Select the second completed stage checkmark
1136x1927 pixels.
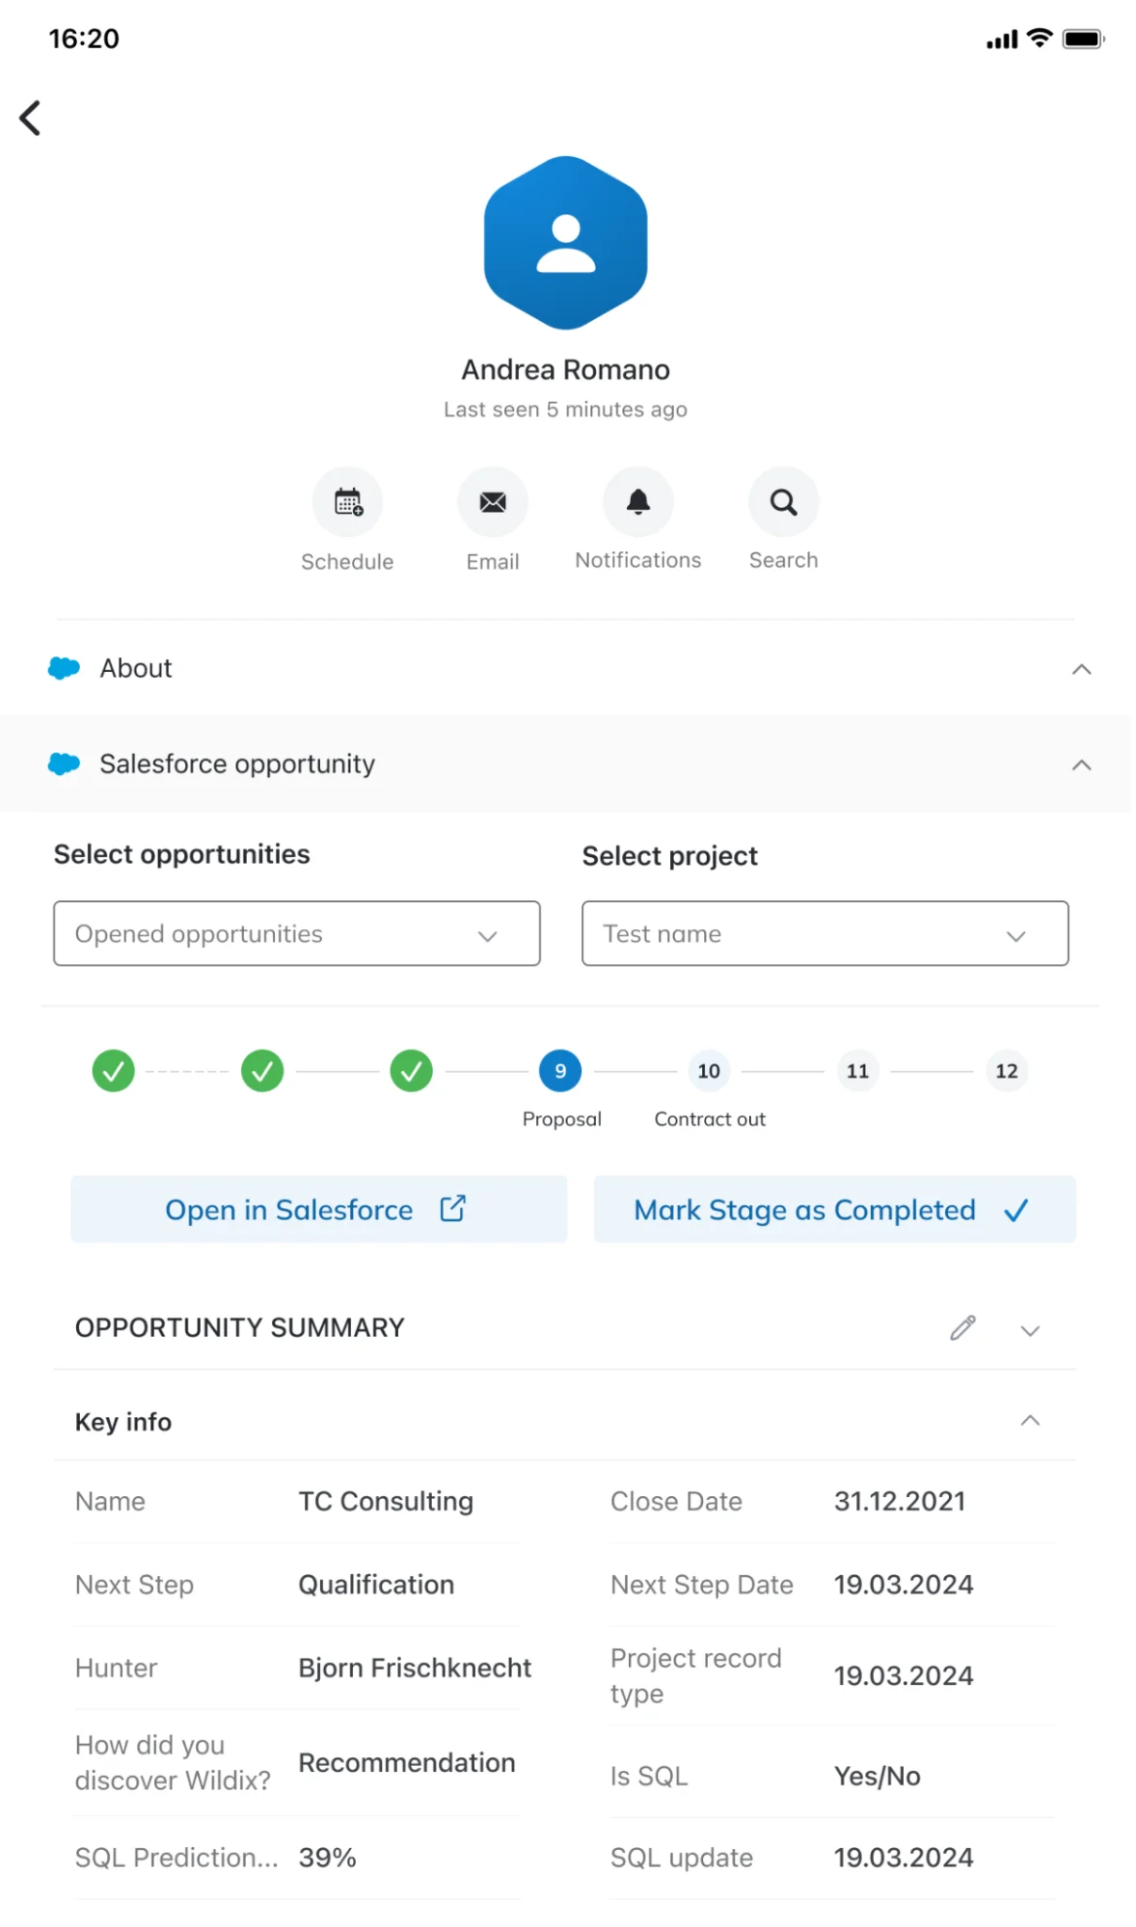262,1071
